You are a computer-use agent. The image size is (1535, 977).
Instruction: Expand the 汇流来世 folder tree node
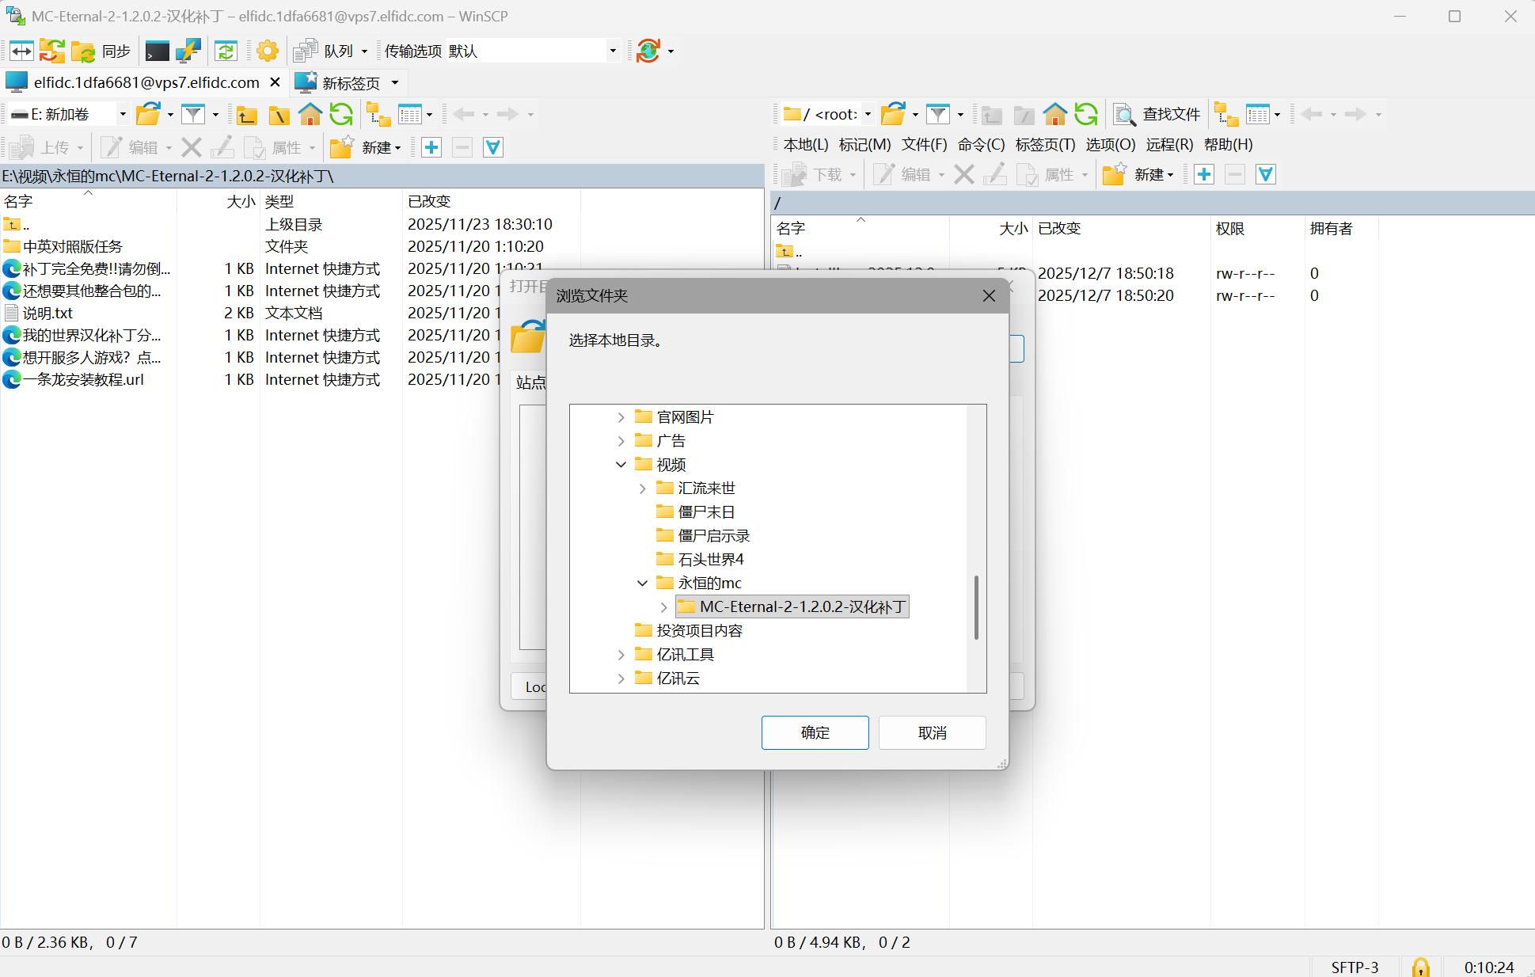click(x=643, y=488)
